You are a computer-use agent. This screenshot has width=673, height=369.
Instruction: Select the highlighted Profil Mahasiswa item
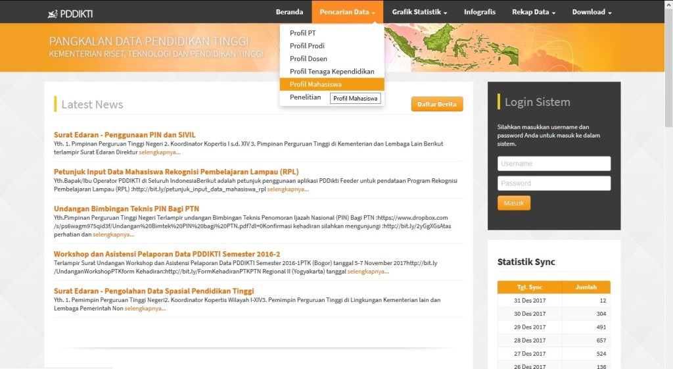pyautogui.click(x=315, y=84)
